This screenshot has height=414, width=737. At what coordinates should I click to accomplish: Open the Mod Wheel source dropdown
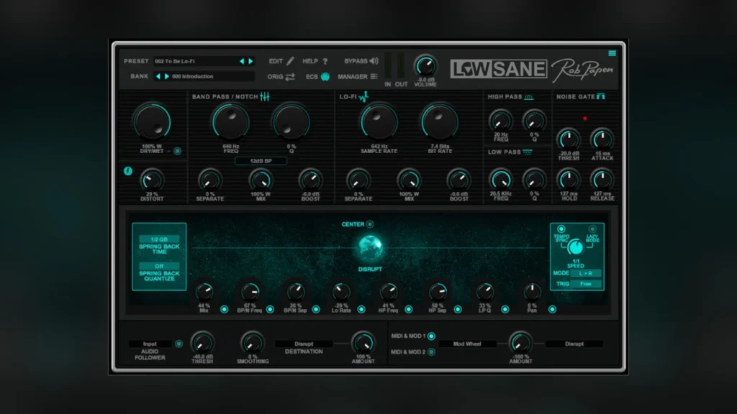pyautogui.click(x=467, y=344)
